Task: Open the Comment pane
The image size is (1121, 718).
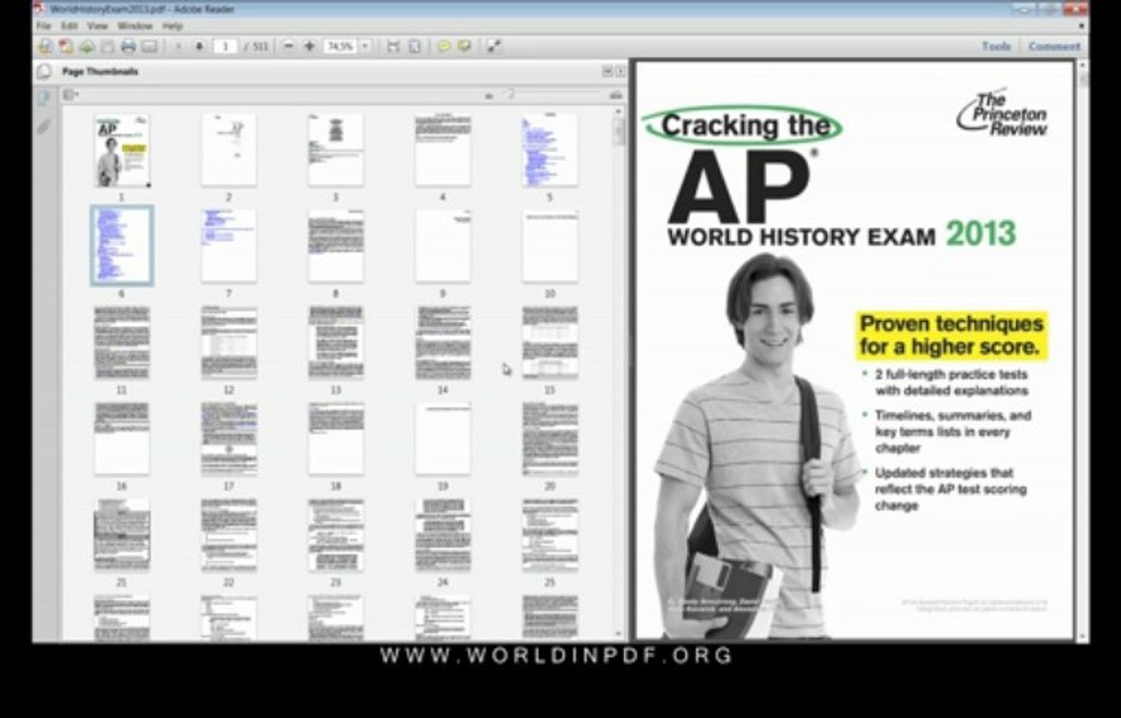Action: (x=1054, y=47)
